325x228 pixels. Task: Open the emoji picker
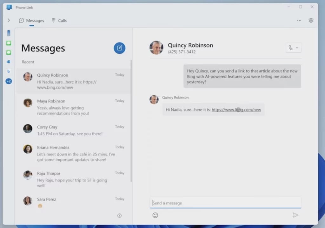pos(155,215)
